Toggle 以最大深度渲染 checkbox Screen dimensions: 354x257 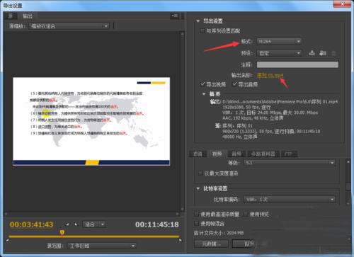[x=200, y=173]
